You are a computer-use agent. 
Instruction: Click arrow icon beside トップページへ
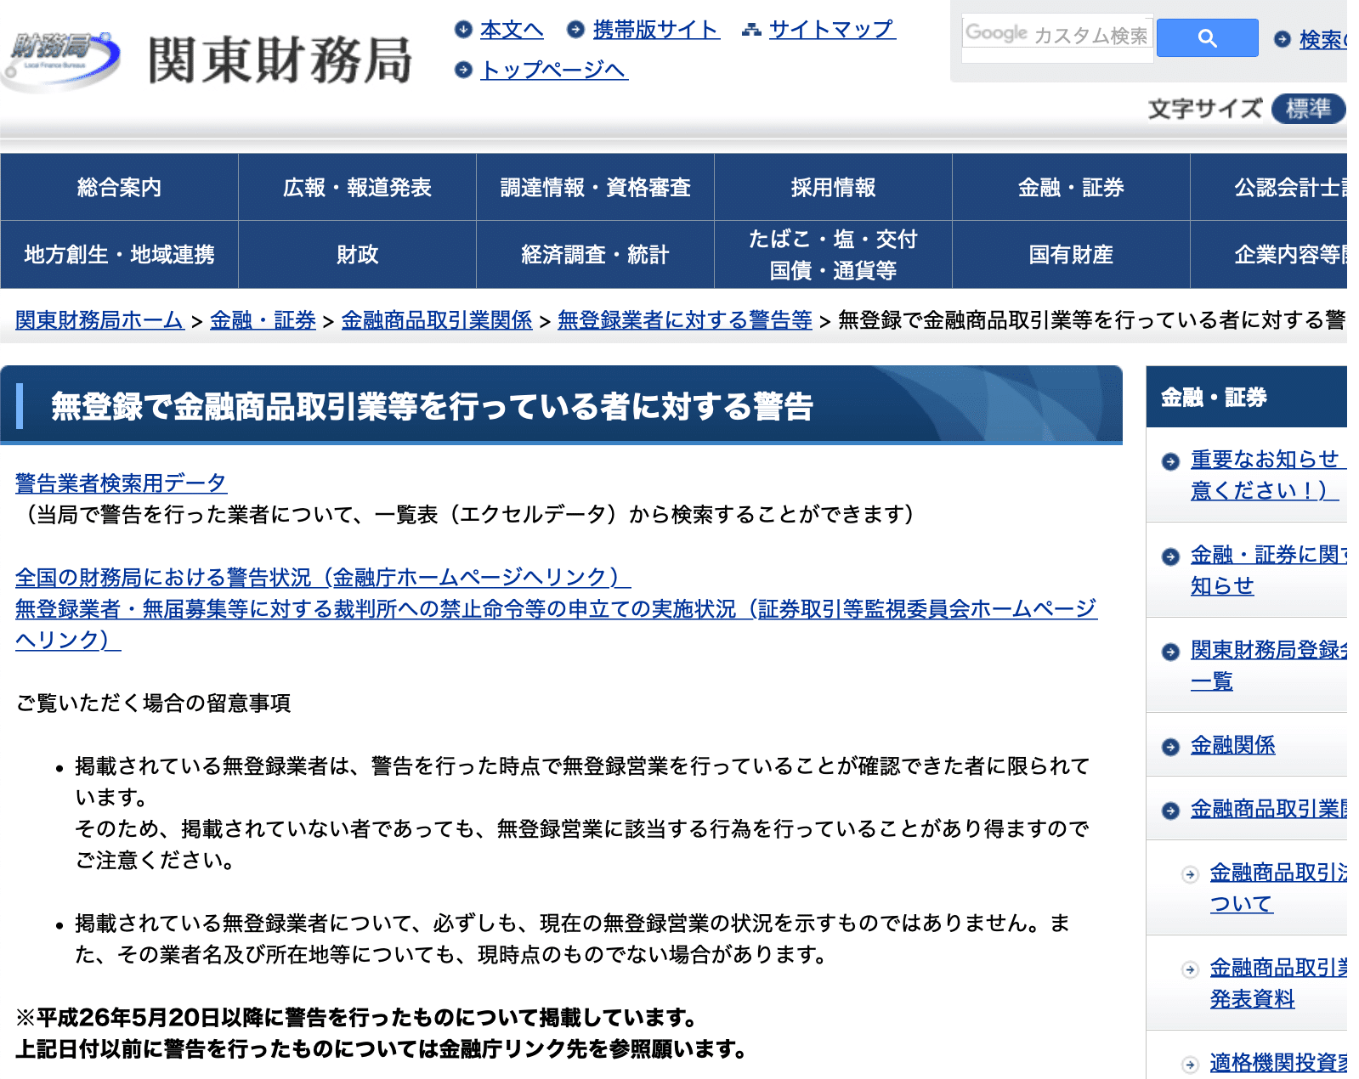pos(463,70)
